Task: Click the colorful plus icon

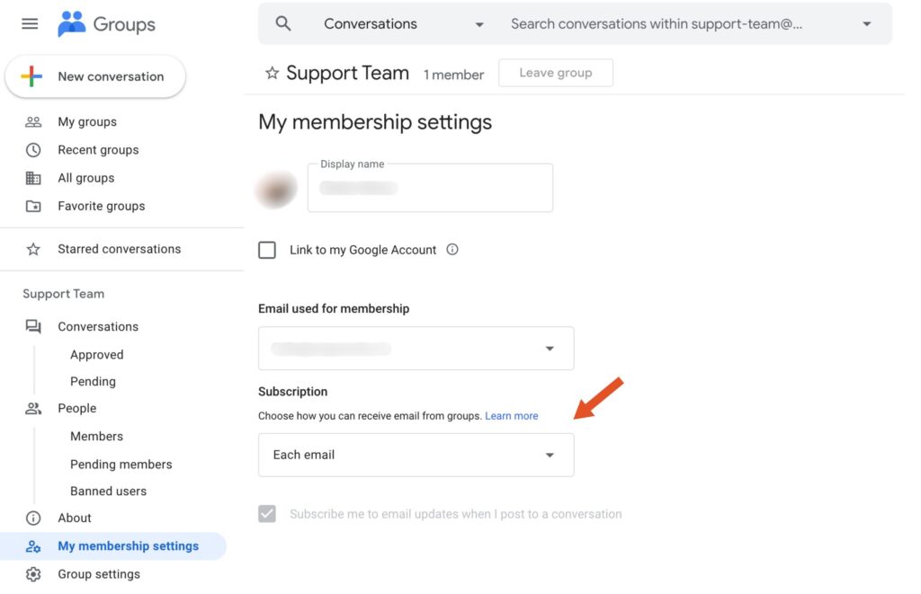Action: [31, 76]
